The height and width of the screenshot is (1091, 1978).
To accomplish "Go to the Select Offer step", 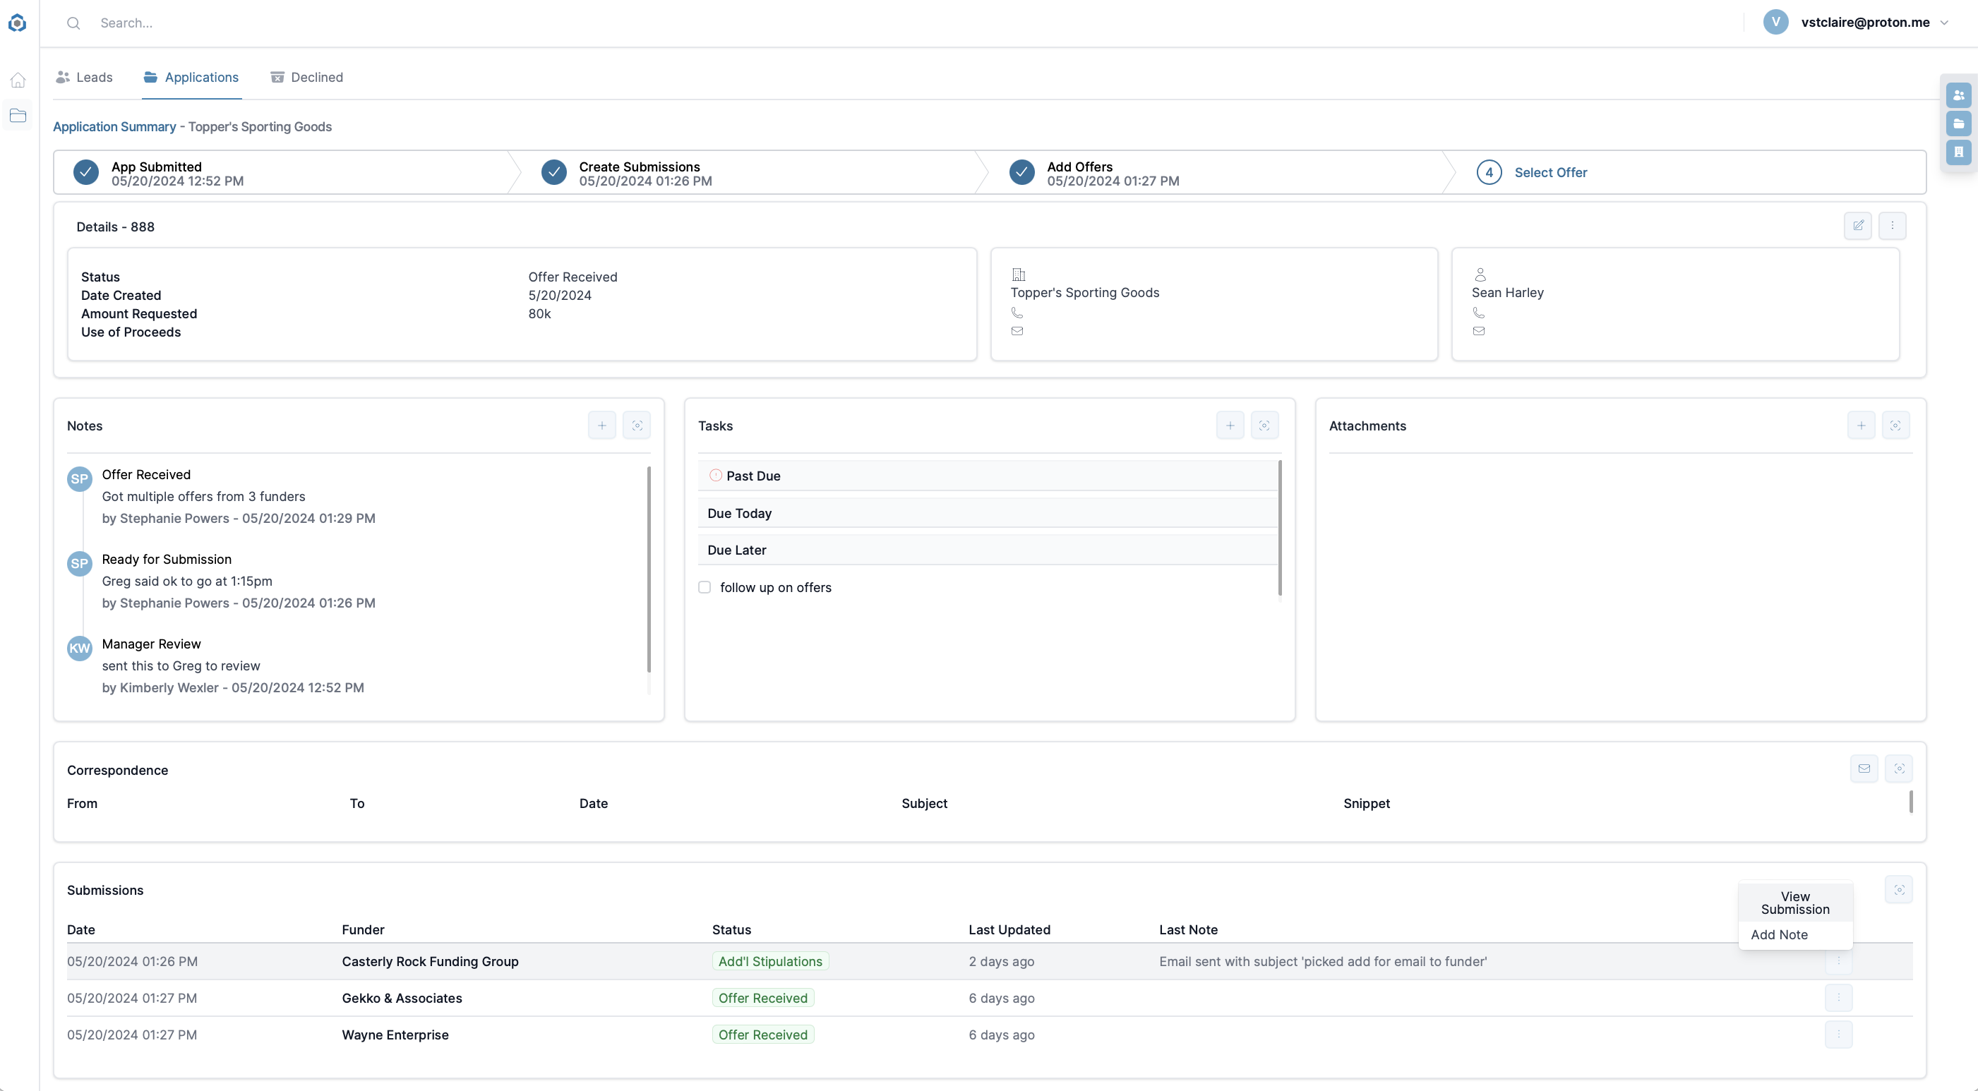I will (1550, 173).
